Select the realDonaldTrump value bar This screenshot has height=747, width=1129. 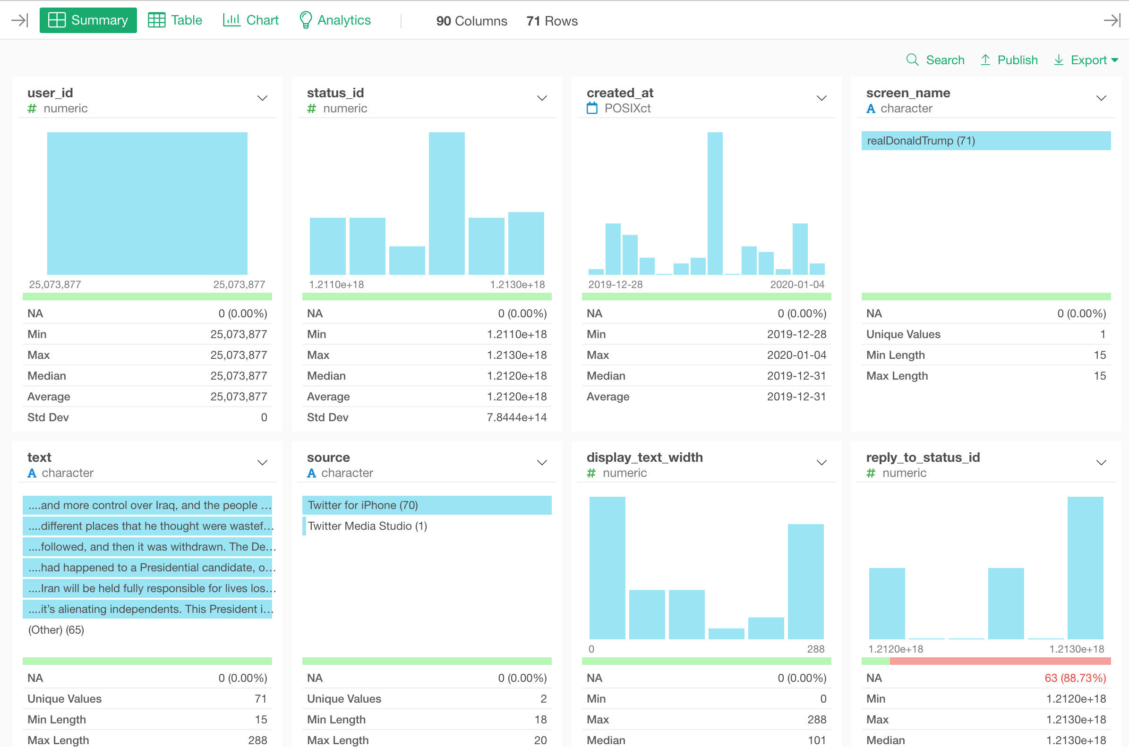point(985,141)
